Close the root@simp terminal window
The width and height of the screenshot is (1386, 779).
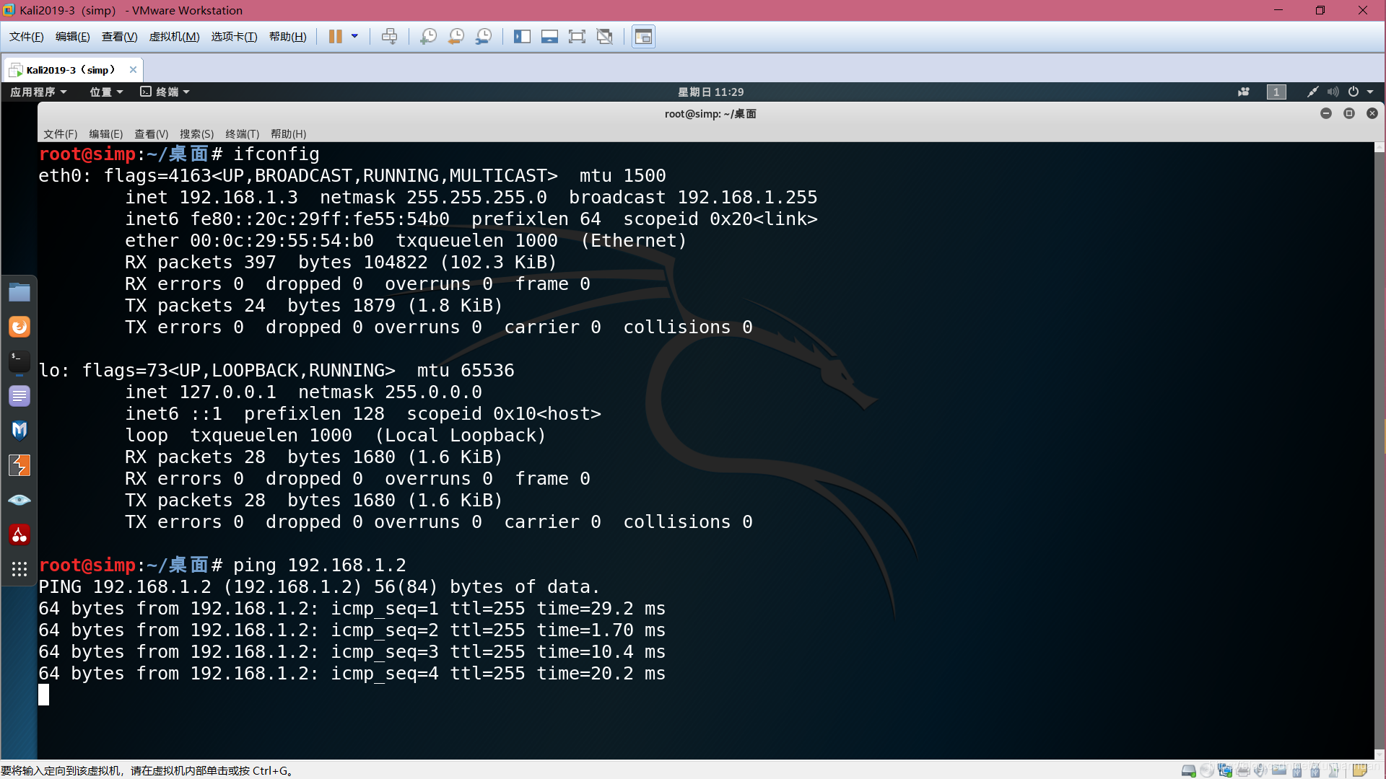pyautogui.click(x=1372, y=113)
